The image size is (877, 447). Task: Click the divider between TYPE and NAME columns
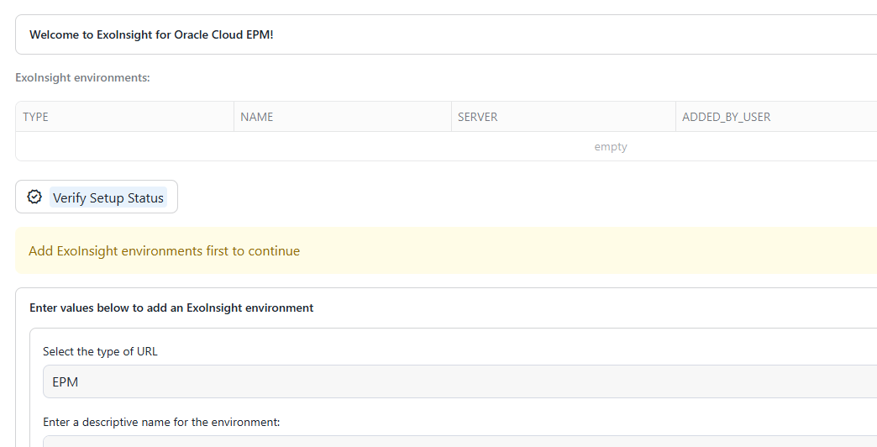tap(234, 117)
